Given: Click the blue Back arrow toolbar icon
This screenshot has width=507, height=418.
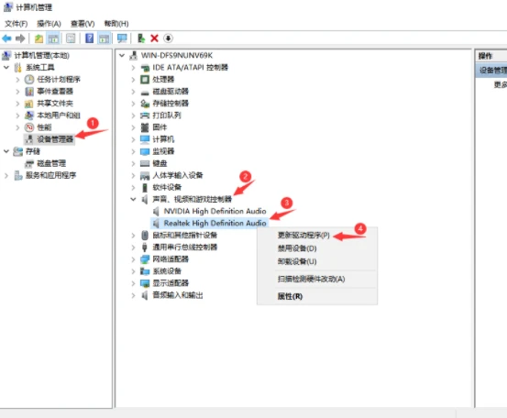Looking at the screenshot, I should [6, 38].
